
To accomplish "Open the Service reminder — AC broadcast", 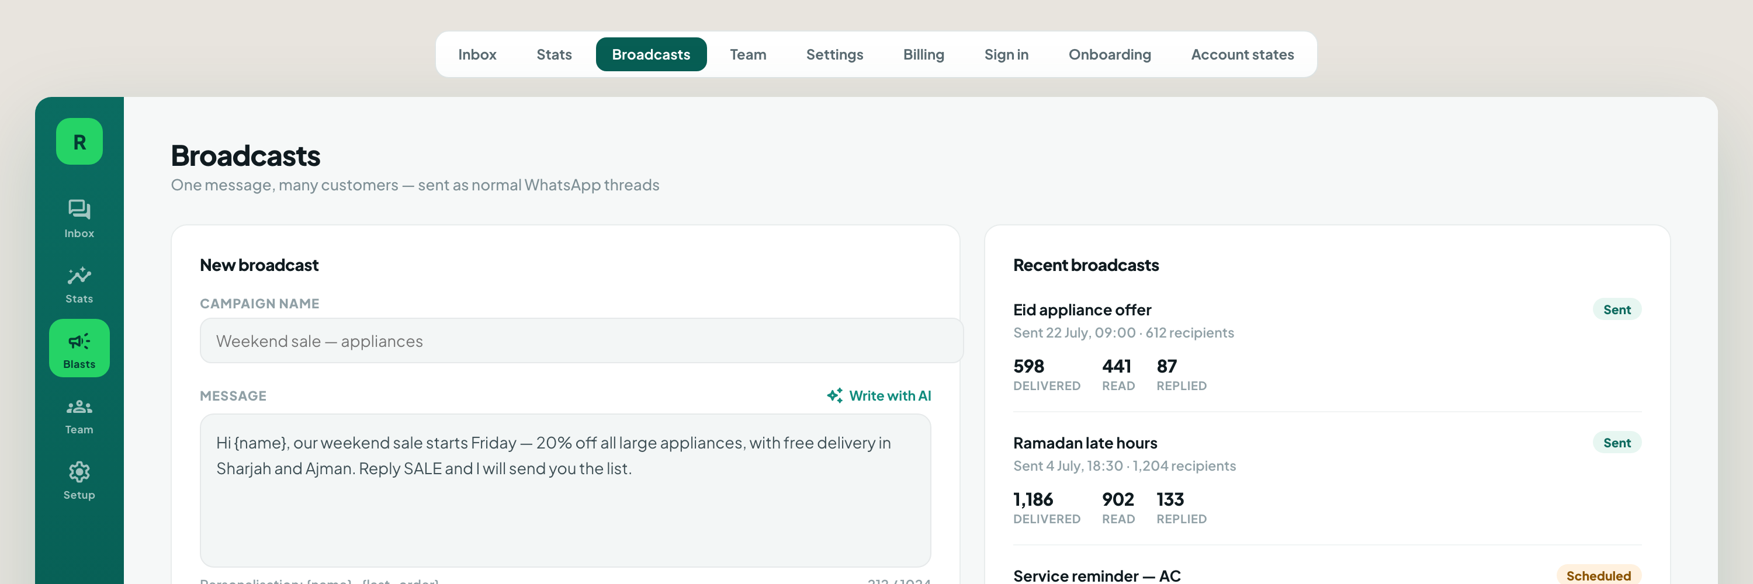I will [1096, 576].
